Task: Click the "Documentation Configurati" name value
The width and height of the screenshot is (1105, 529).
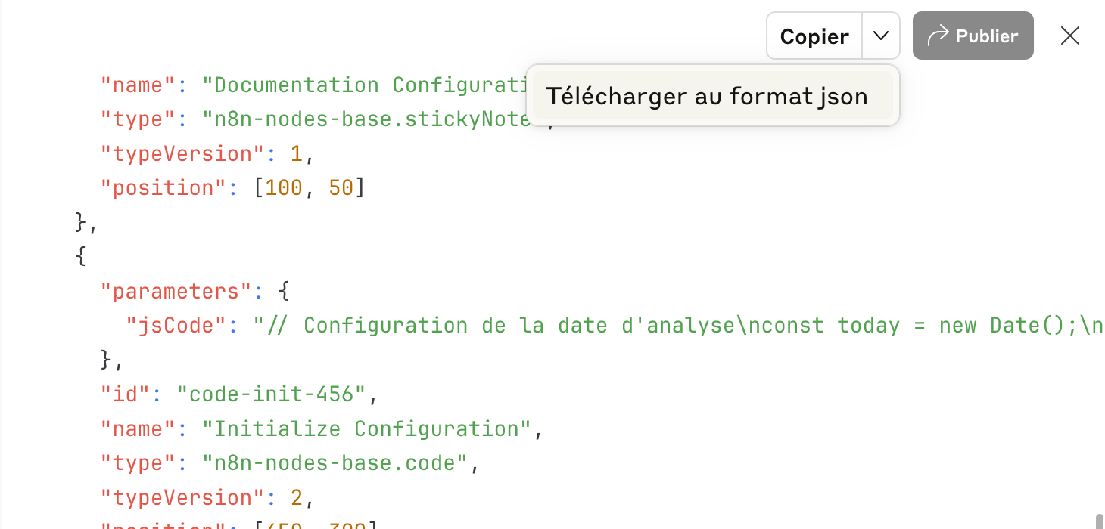Action: tap(365, 85)
